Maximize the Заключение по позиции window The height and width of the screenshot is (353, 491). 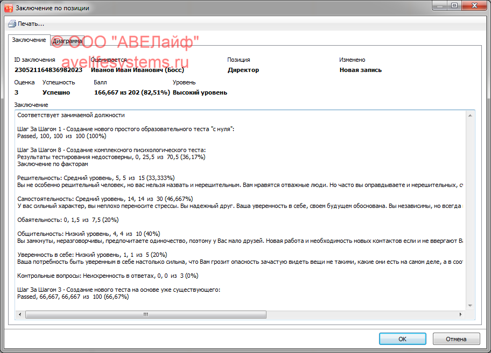pos(454,5)
